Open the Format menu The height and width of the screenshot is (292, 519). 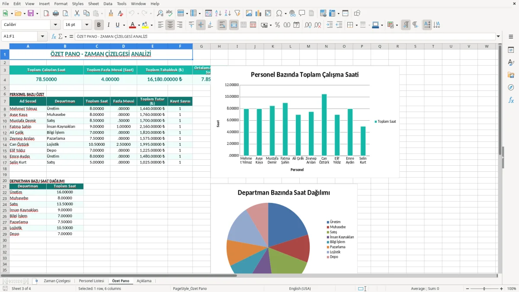[61, 3]
